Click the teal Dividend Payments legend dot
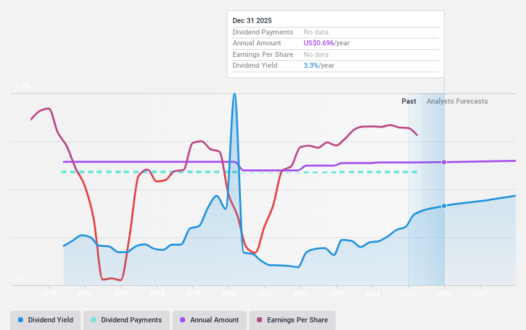The height and width of the screenshot is (330, 526). [94, 320]
